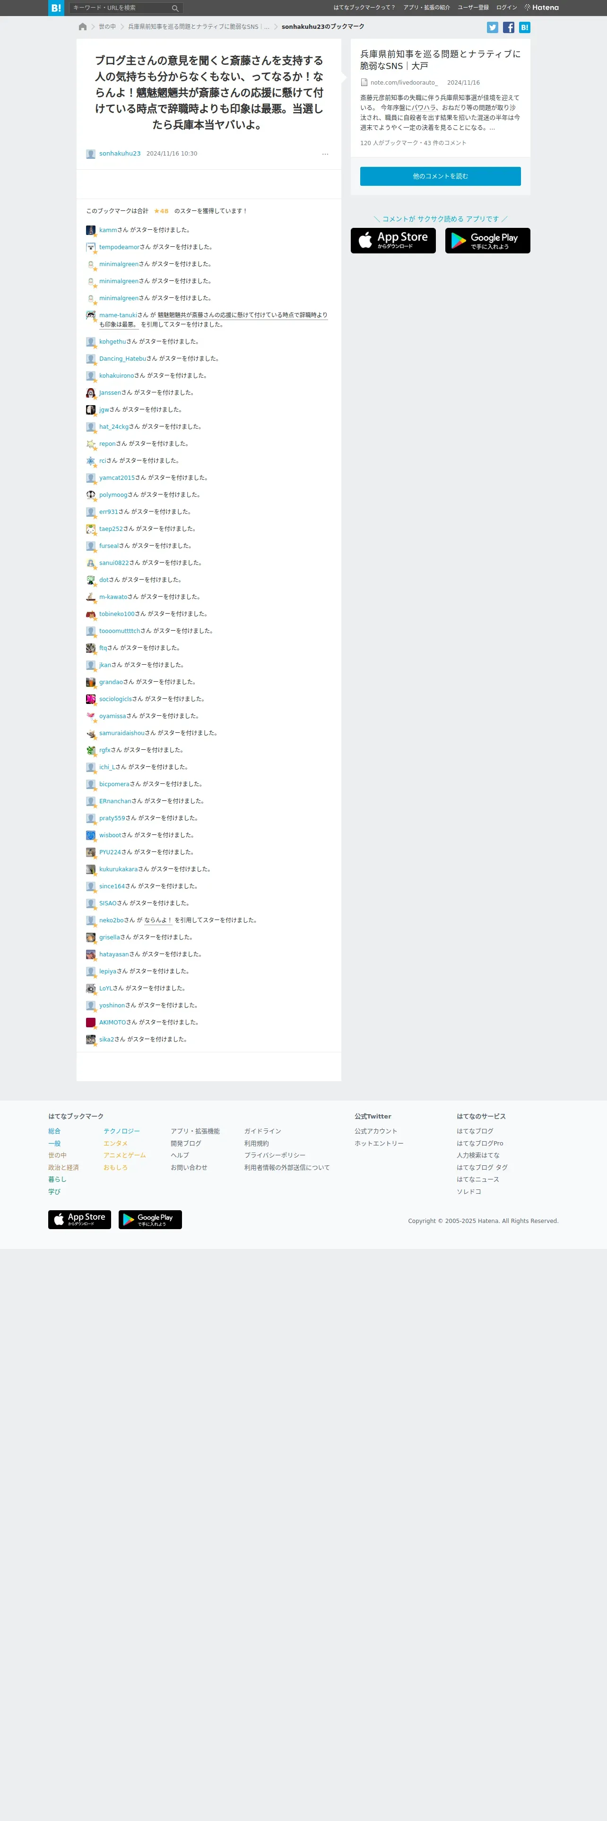Open footer ホットエントリー link
607x1821 pixels.
click(x=379, y=1143)
